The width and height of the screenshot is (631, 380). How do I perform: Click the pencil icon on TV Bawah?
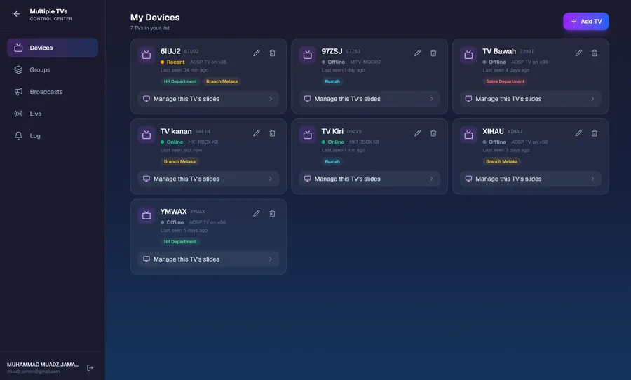tap(578, 53)
